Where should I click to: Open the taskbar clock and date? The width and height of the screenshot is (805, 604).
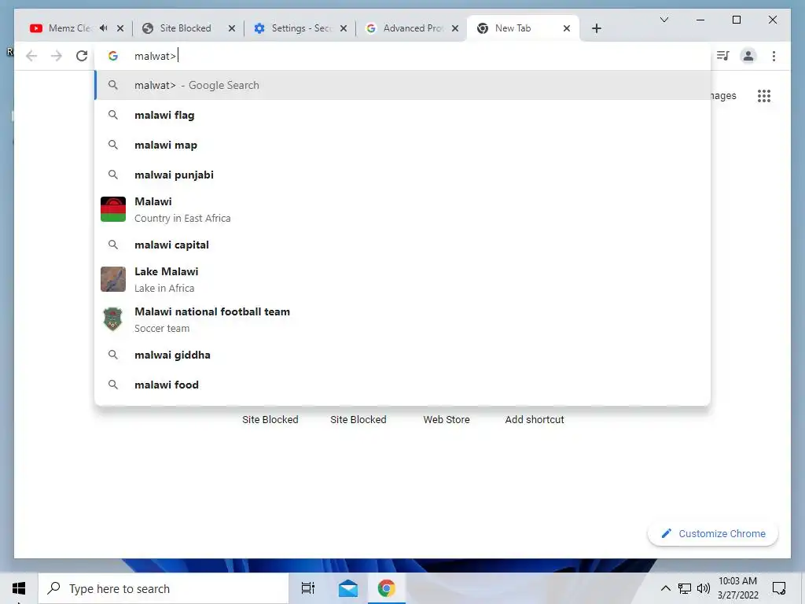tap(737, 588)
